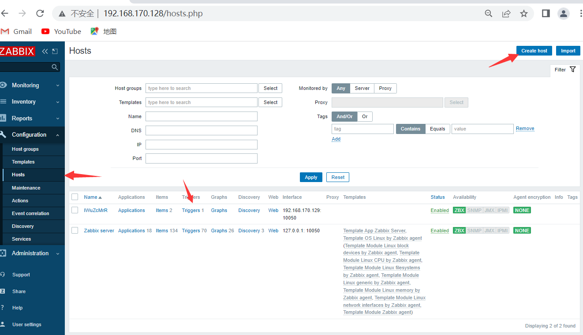Click IPMI availability icon for Zabbix server
Image resolution: width=583 pixels, height=335 pixels.
[503, 231]
